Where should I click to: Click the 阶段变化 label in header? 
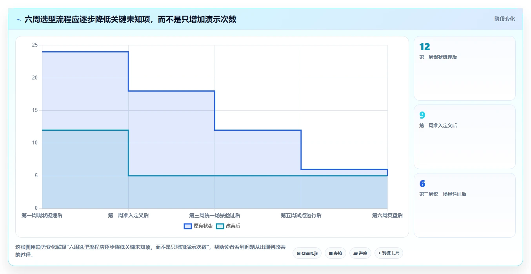[504, 19]
